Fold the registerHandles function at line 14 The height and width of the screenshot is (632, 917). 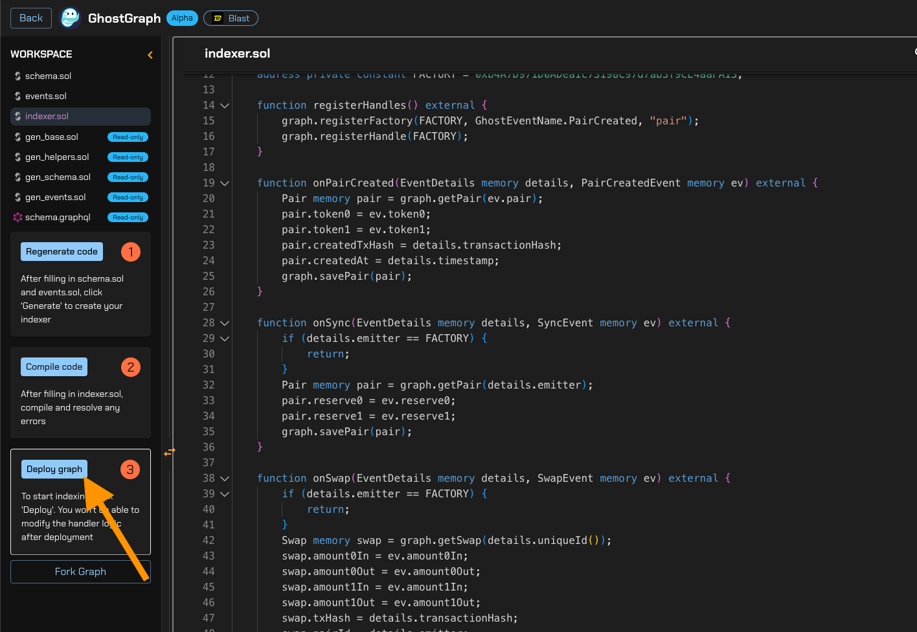pyautogui.click(x=225, y=106)
